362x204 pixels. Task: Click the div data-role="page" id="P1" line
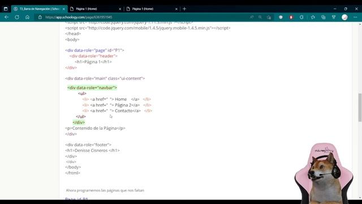tap(94, 50)
